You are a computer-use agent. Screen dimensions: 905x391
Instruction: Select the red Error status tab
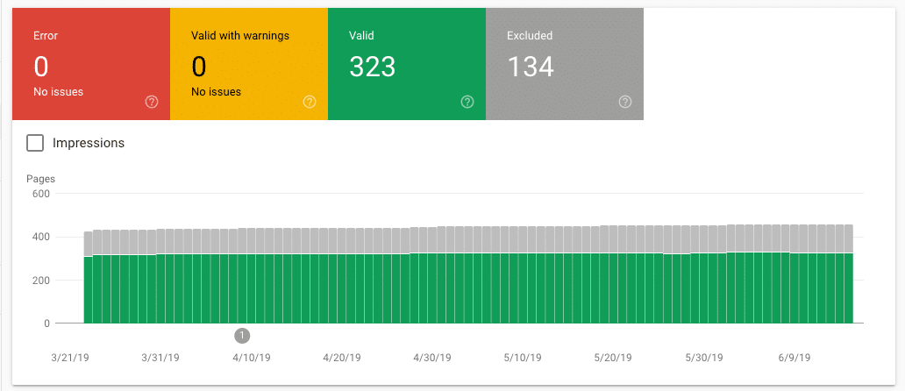(x=90, y=64)
